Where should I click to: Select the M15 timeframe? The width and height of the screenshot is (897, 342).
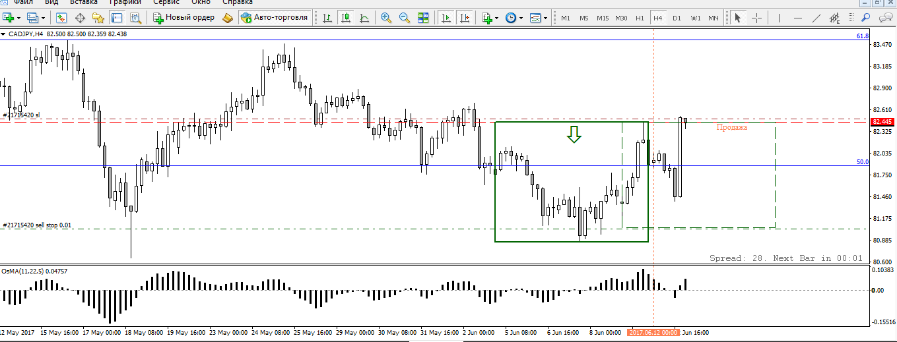tap(603, 18)
